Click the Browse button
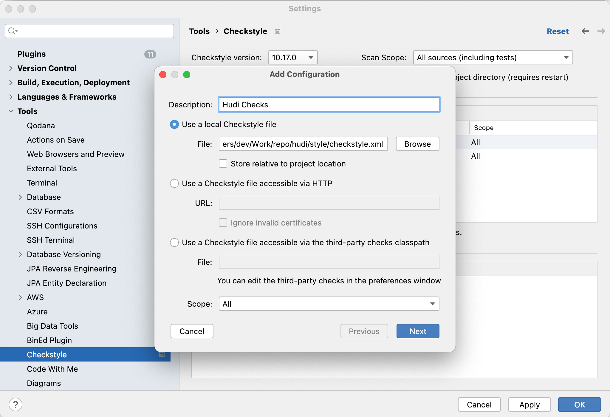 pyautogui.click(x=417, y=144)
